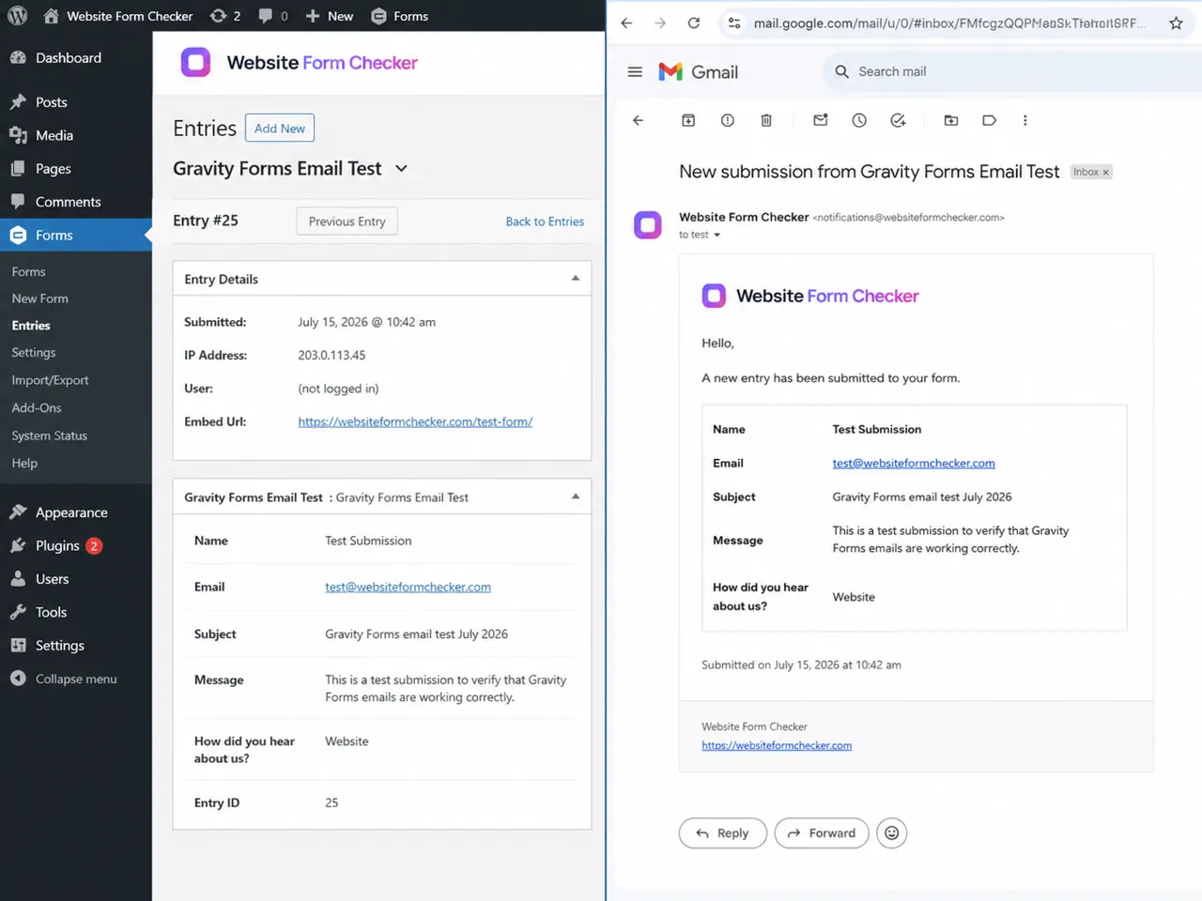1202x901 pixels.
Task: Go to Previous Entry
Action: [347, 221]
